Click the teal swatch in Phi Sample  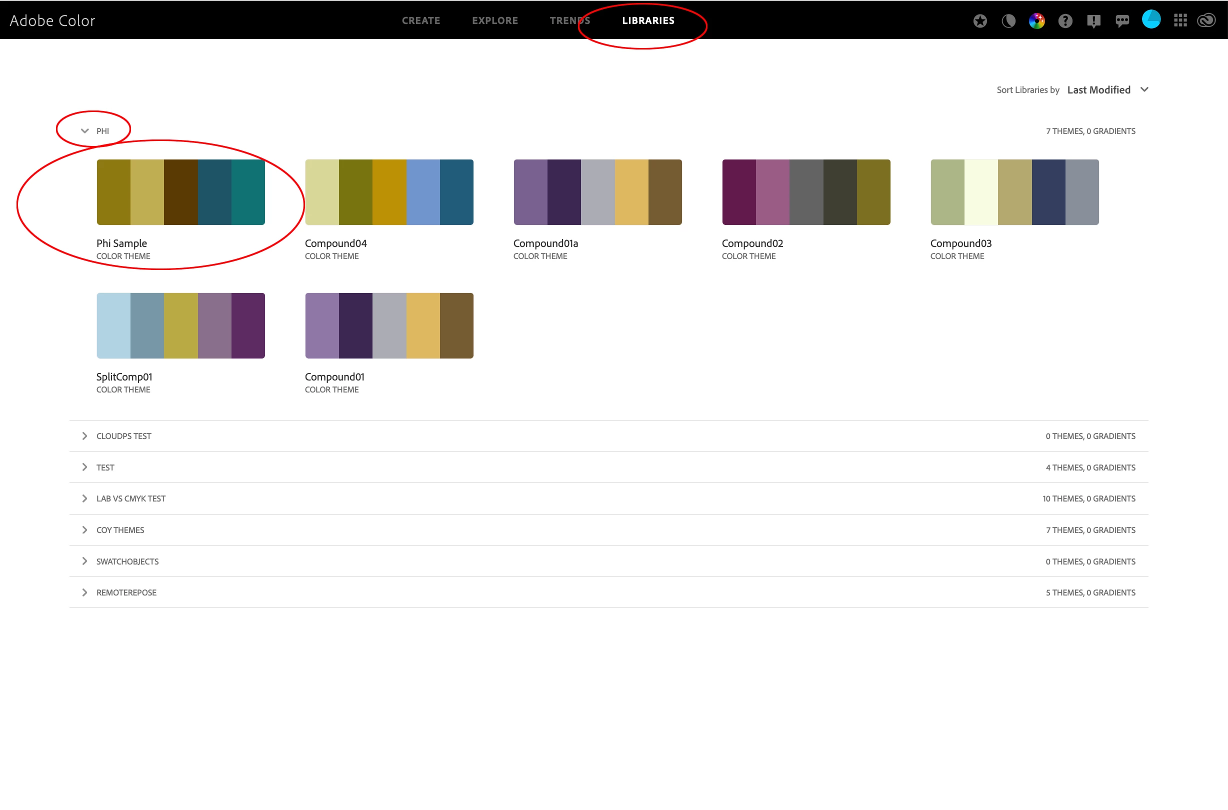pos(248,192)
